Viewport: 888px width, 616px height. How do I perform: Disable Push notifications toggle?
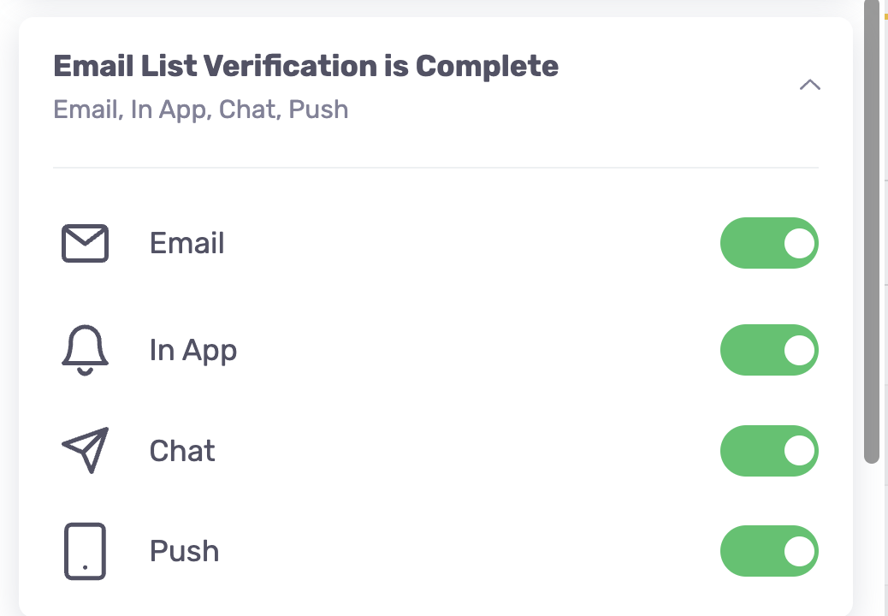pyautogui.click(x=769, y=551)
